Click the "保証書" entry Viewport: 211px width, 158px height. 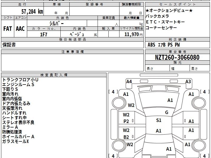[x=9, y=45]
